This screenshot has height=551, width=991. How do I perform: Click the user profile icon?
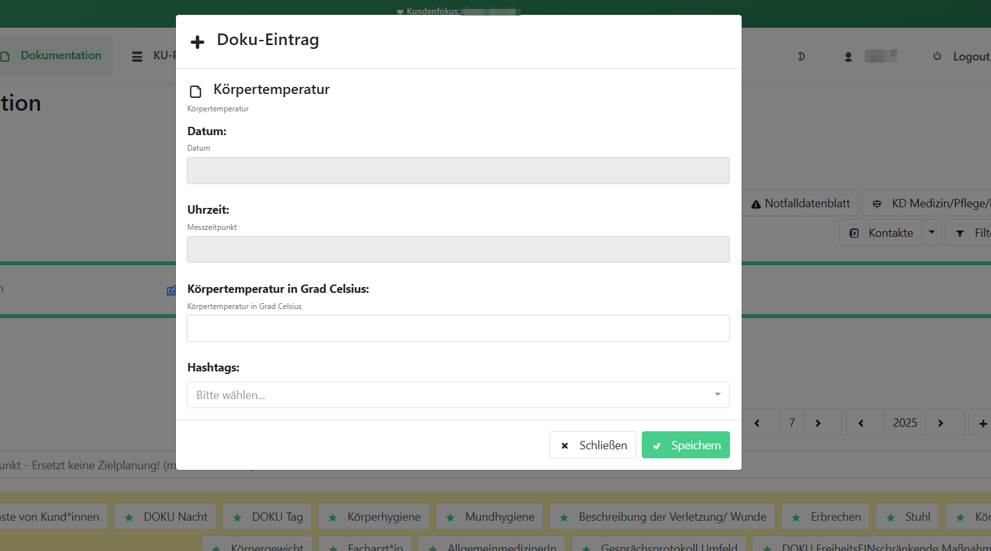849,57
